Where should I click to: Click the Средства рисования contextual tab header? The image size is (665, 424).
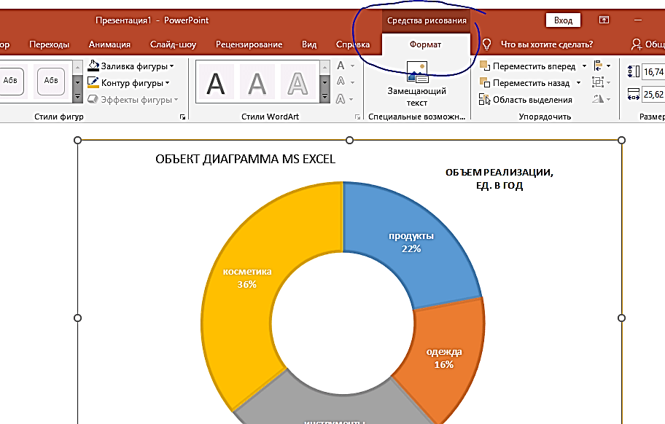coord(427,20)
